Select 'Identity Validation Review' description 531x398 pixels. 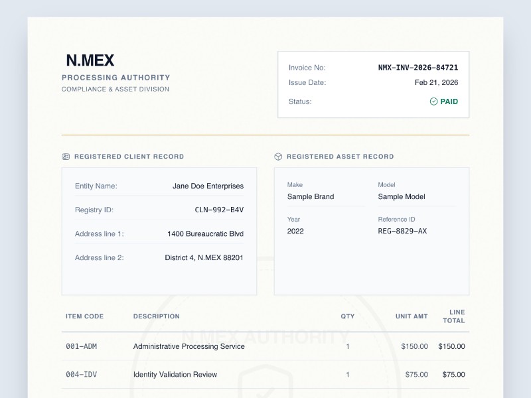pos(175,375)
